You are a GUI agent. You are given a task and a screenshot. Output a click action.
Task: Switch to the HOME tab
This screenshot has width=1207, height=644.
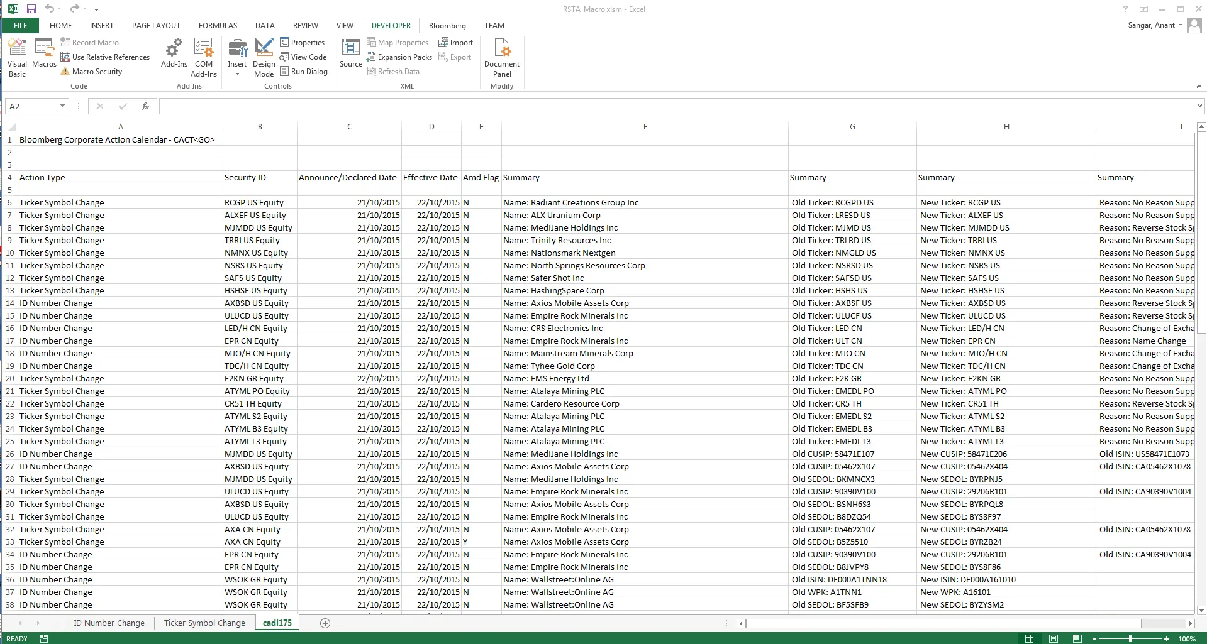[x=60, y=25]
